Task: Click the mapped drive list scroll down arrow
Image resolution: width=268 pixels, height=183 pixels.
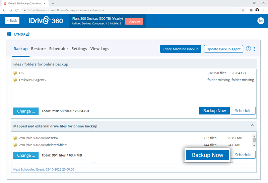Action: click(x=254, y=146)
